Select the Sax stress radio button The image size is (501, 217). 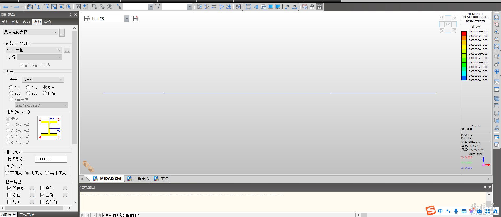point(11,87)
